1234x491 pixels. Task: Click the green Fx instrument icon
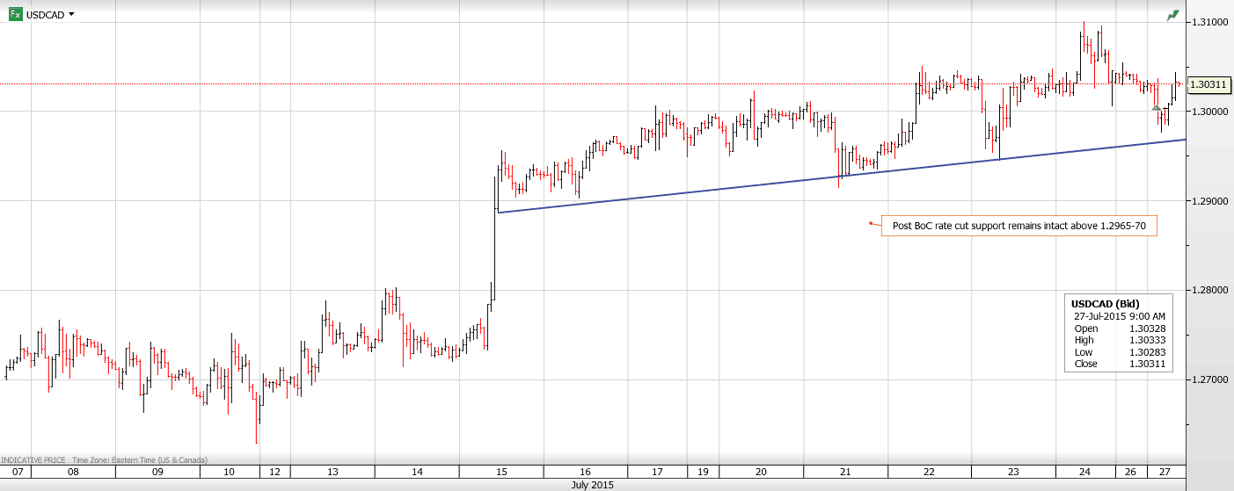15,14
